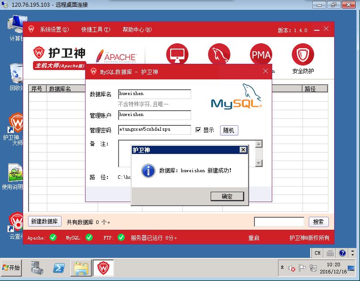Click the CH language indicator
Image resolution: width=360 pixels, height=281 pixels.
pyautogui.click(x=318, y=253)
